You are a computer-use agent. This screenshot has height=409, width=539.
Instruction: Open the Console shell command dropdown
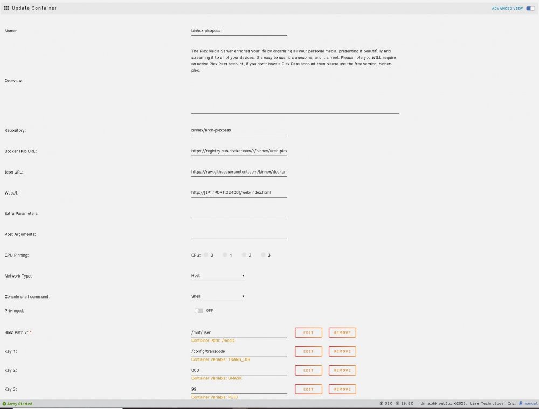click(x=218, y=296)
